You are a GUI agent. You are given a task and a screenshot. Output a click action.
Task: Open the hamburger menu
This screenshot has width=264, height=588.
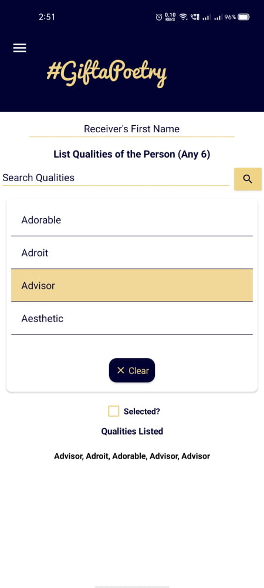click(19, 48)
